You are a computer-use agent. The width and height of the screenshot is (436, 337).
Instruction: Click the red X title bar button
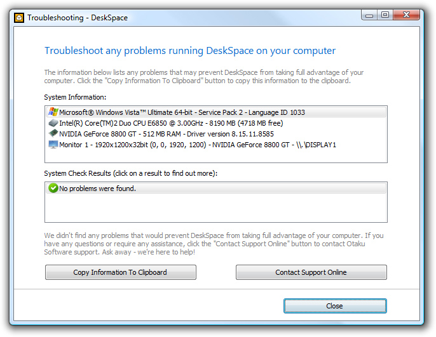click(x=406, y=15)
